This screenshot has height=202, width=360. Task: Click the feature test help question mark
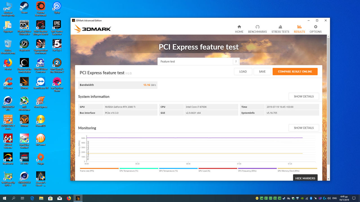tap(236, 61)
